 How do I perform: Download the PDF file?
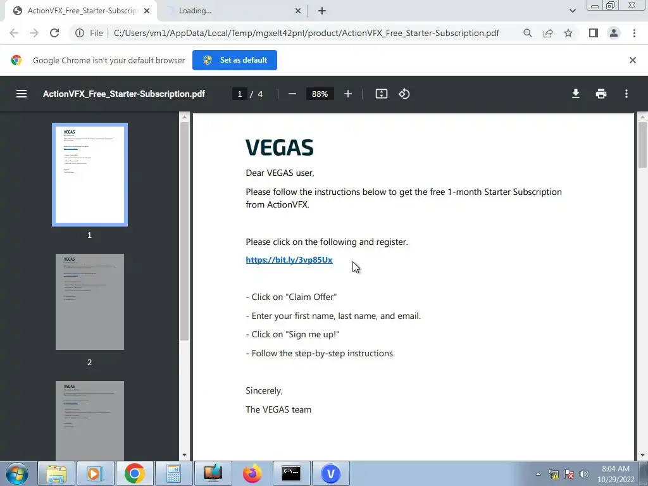pyautogui.click(x=576, y=94)
